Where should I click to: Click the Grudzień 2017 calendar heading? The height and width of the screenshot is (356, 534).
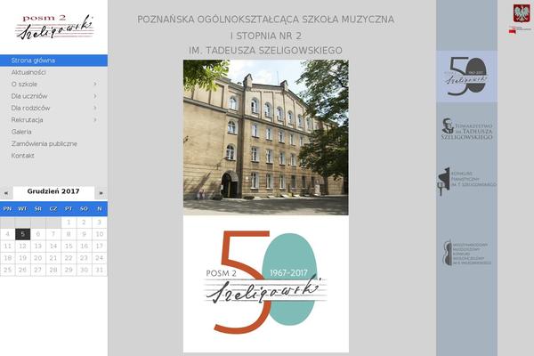53,191
